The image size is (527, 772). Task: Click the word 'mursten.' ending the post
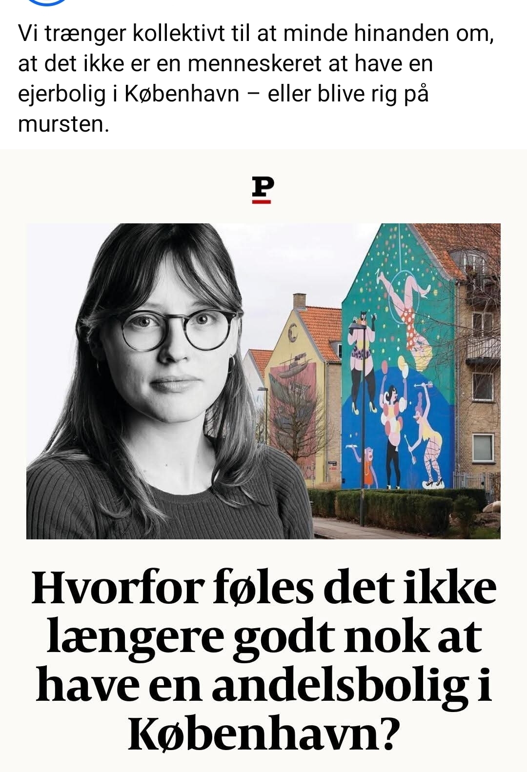pos(63,124)
